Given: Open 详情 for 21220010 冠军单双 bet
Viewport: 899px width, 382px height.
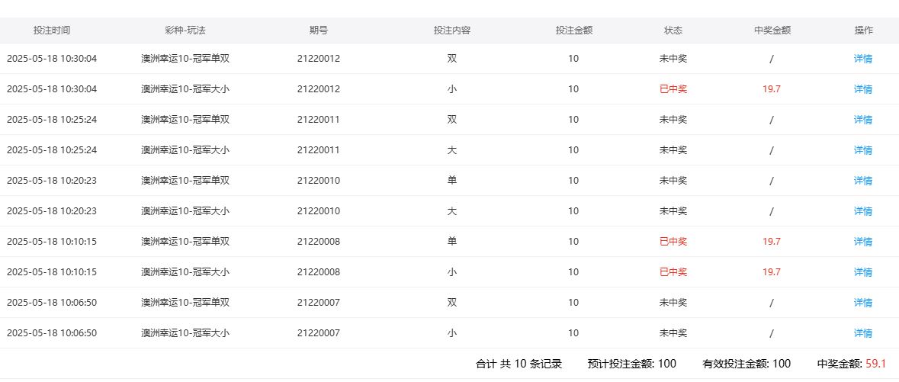Looking at the screenshot, I should [863, 181].
